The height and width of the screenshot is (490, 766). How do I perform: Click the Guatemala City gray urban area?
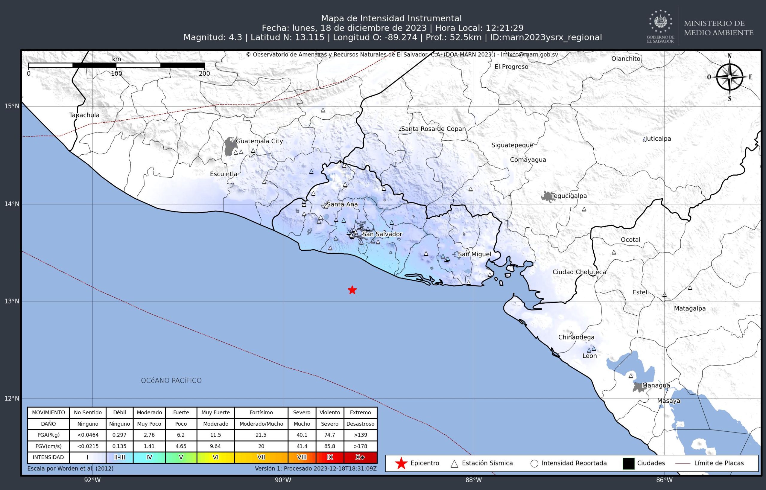(230, 147)
